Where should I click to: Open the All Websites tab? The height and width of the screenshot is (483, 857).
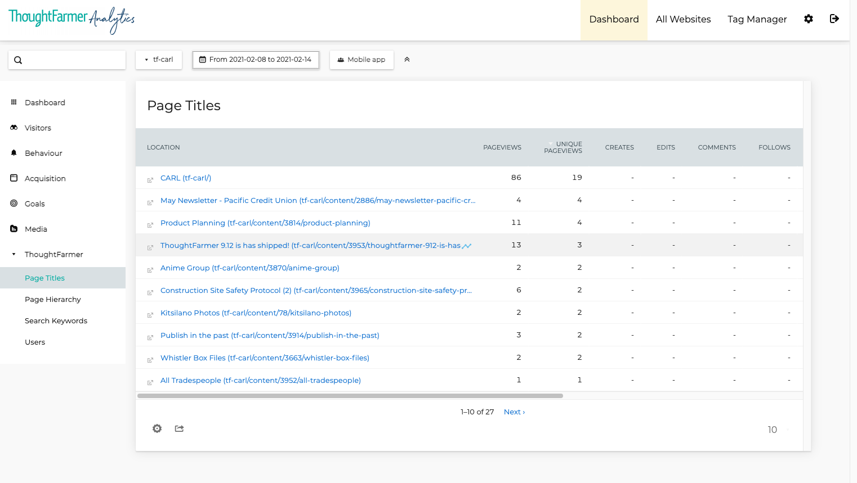(x=683, y=20)
